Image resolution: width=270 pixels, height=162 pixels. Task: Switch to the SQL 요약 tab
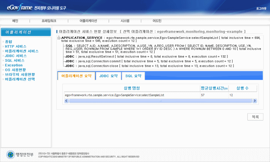pos(133,76)
